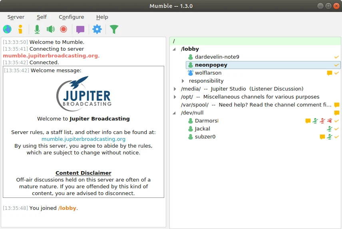Image resolution: width=342 pixels, height=229 pixels.
Task: Toggle the red record button
Action: pos(64,29)
